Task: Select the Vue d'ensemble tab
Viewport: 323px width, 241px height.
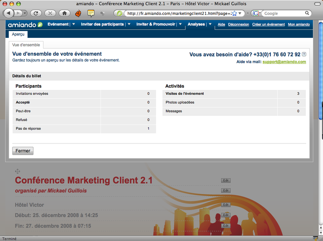Action: [26, 45]
